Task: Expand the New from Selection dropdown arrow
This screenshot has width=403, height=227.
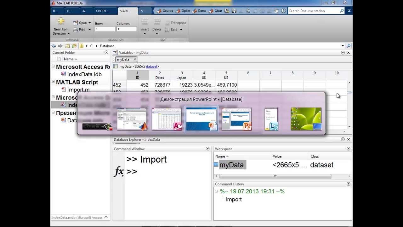Action: tap(68, 34)
